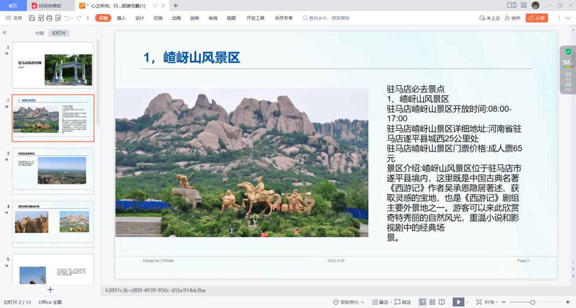Open the 插入 ribbon tab
The image size is (576, 308).
(x=121, y=18)
